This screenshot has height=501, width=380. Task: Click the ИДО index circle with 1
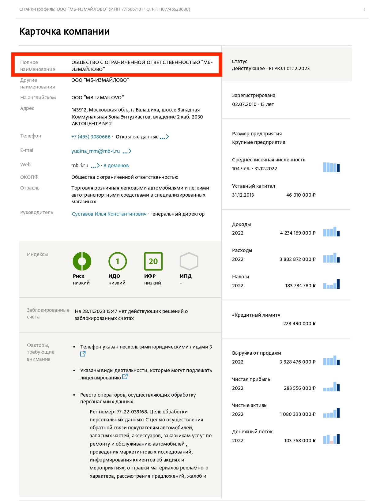[x=118, y=261]
